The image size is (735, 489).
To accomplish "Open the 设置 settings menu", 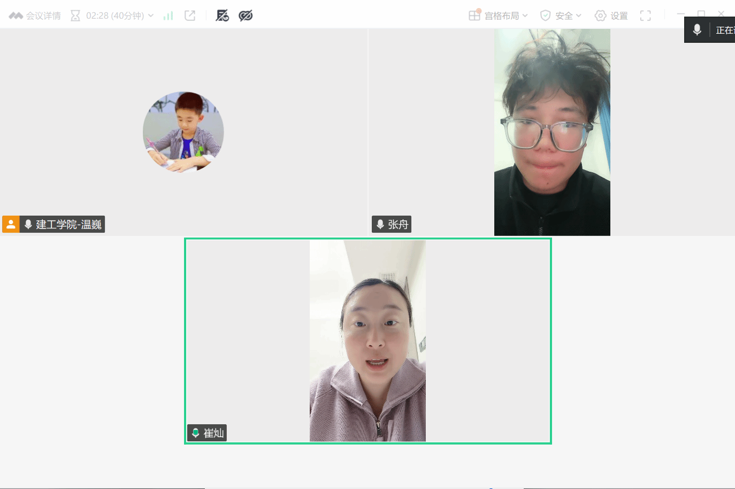I will 611,16.
